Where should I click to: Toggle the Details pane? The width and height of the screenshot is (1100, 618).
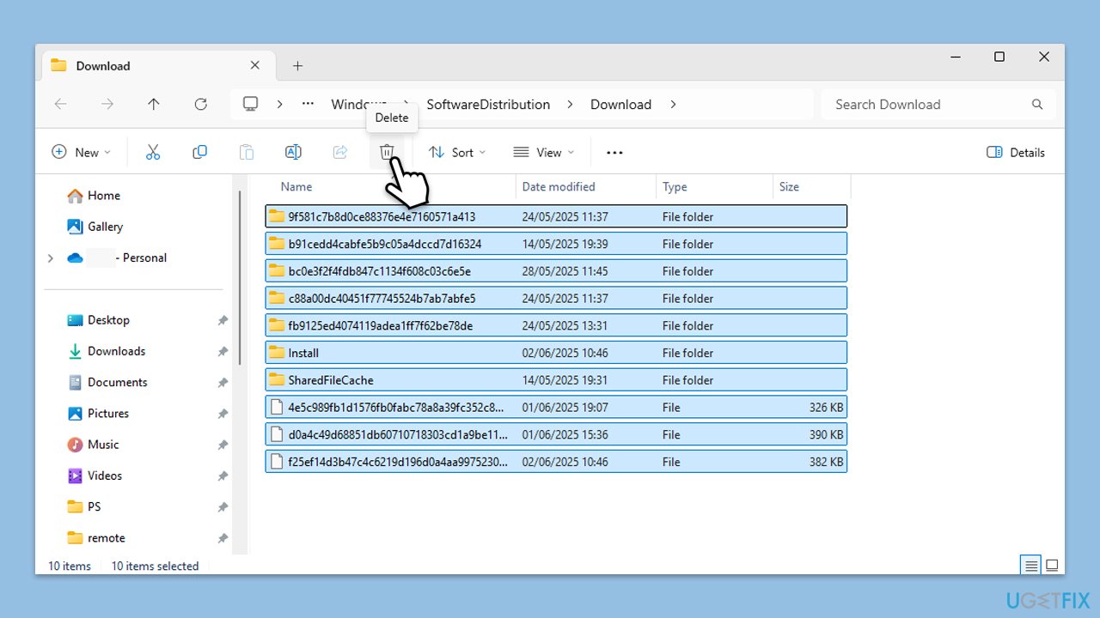[x=1016, y=152]
